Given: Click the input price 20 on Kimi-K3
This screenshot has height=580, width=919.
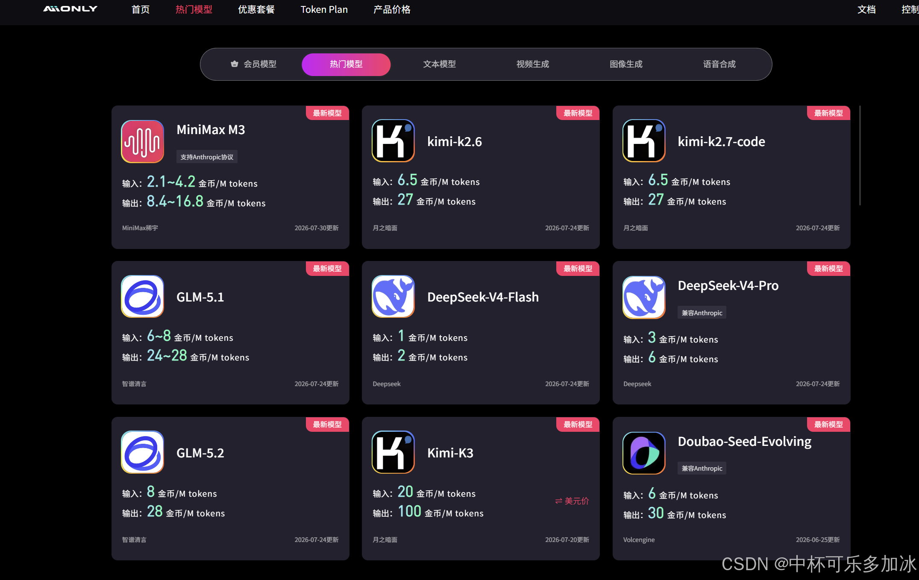Looking at the screenshot, I should tap(405, 492).
